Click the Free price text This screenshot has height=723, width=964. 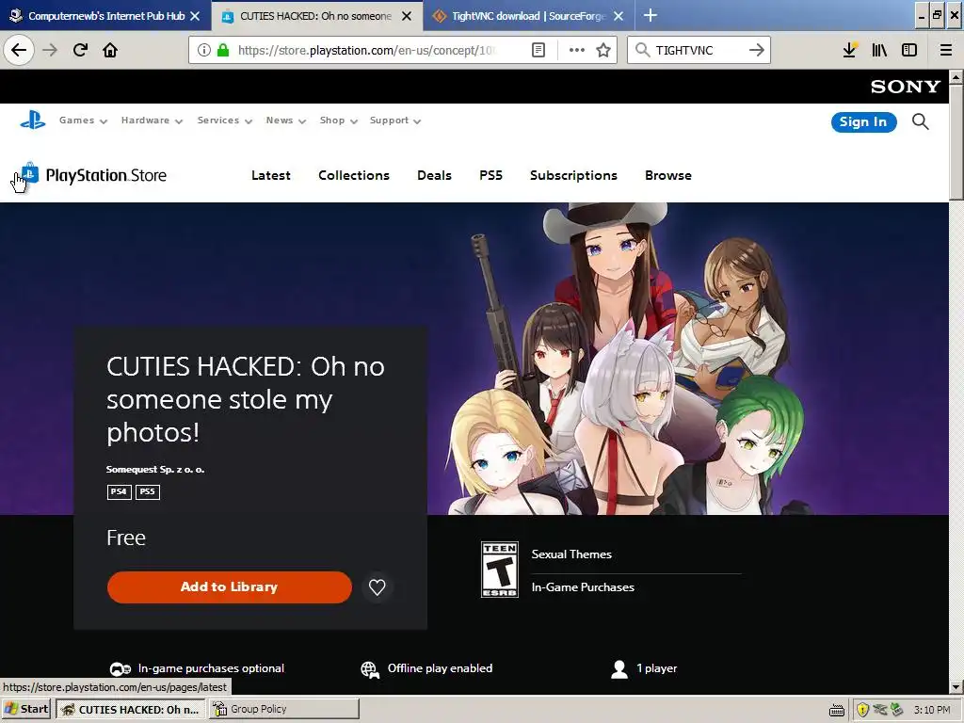tap(126, 538)
